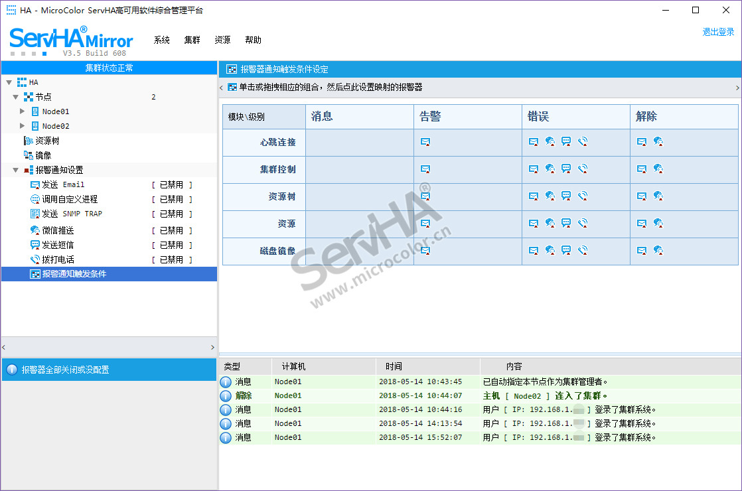The width and height of the screenshot is (742, 491).
Task: Collapse the 节点 tree group
Action: pos(15,97)
